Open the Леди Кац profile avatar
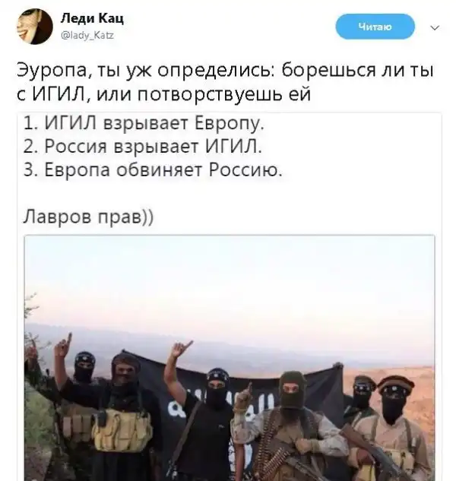Image resolution: width=456 pixels, height=481 pixels. [x=35, y=27]
